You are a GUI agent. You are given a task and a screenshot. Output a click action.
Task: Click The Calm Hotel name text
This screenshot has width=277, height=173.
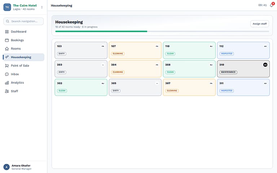[x=25, y=5]
